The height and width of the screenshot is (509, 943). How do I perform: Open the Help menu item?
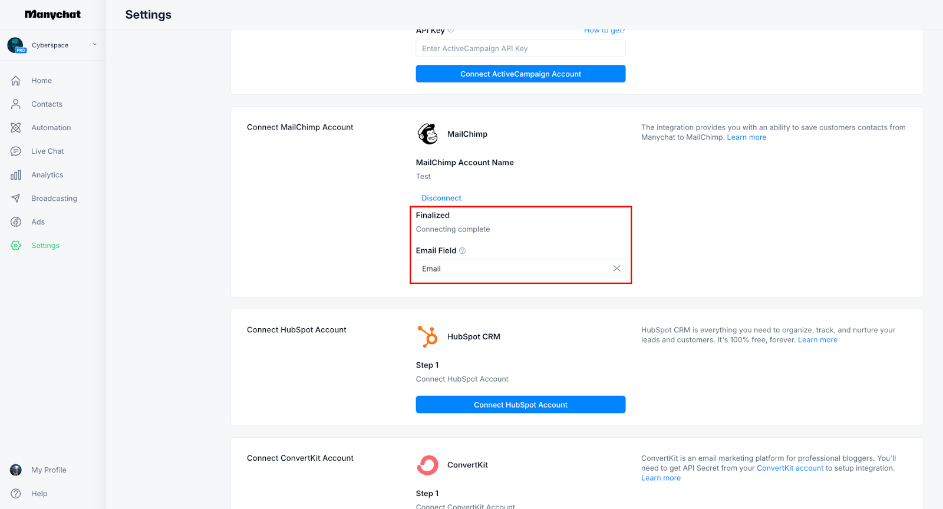tap(39, 494)
